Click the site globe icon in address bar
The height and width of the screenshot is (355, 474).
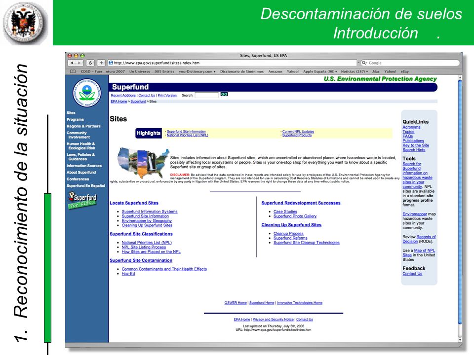click(111, 63)
